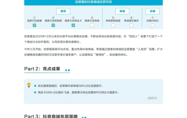Click the blue square bullet before 商品卡GMV占比
Screen dimensions: 187x118
click(x=35, y=92)
